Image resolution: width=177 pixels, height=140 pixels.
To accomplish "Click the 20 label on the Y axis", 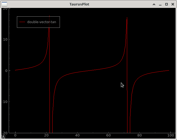I will pos(5,8).
